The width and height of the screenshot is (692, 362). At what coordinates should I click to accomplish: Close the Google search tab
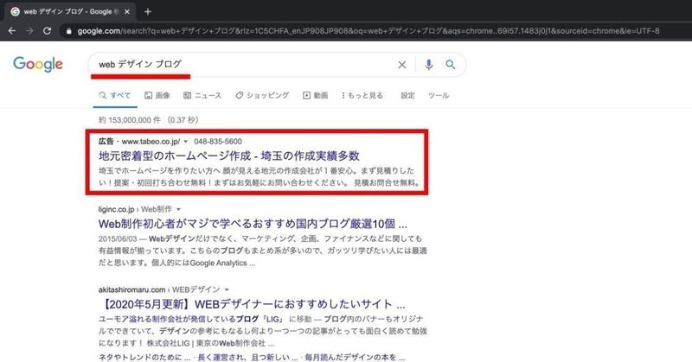(x=127, y=12)
